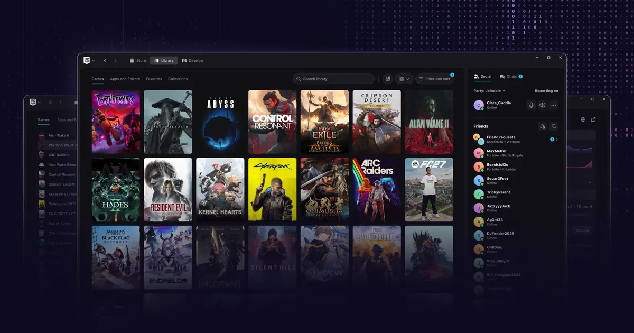Open Apps and Editors sub-tab
The image size is (634, 333).
click(125, 79)
